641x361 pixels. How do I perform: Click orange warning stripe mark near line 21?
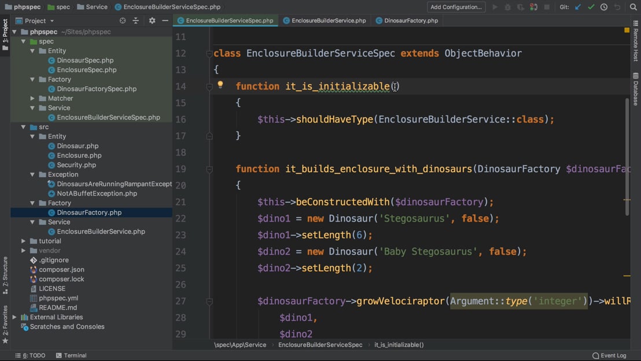[x=627, y=200]
